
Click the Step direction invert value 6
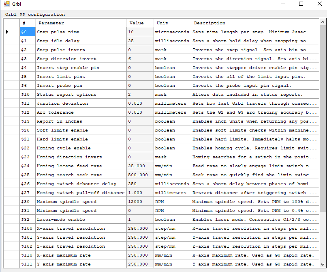pos(140,59)
